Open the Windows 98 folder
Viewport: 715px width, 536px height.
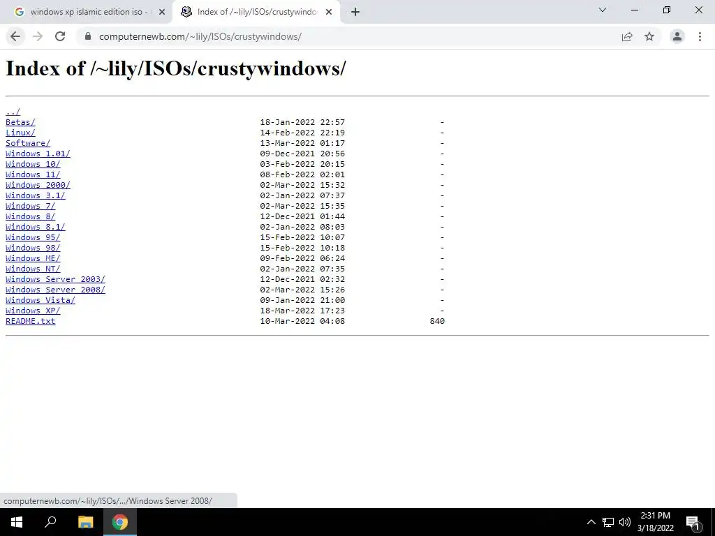pos(33,248)
